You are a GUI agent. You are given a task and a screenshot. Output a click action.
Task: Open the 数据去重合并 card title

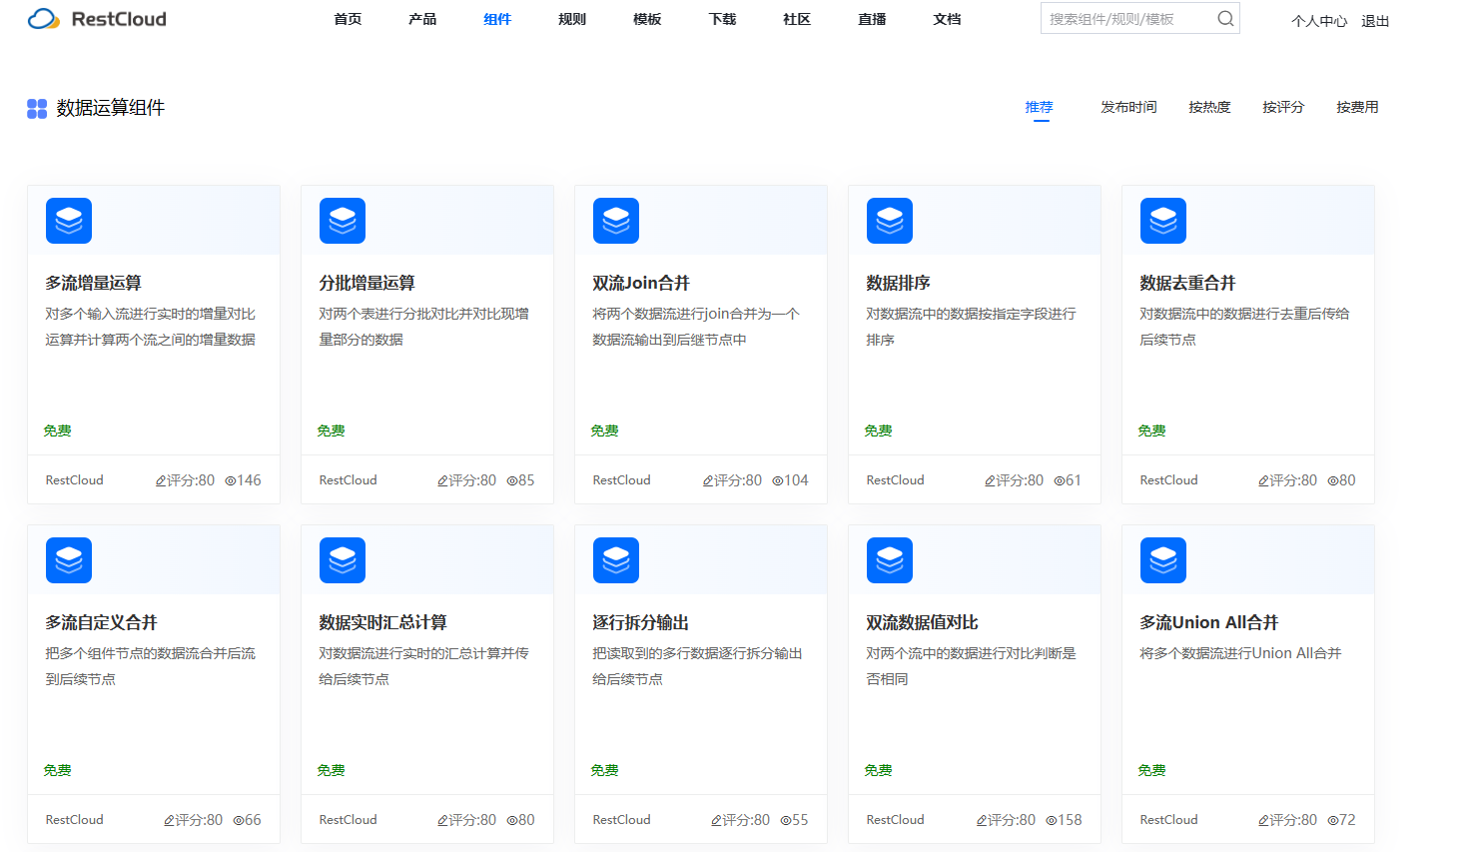click(1187, 284)
